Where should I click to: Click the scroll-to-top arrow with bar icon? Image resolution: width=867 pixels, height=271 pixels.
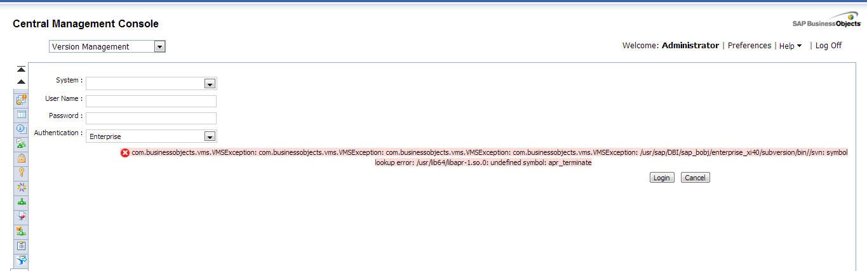21,69
